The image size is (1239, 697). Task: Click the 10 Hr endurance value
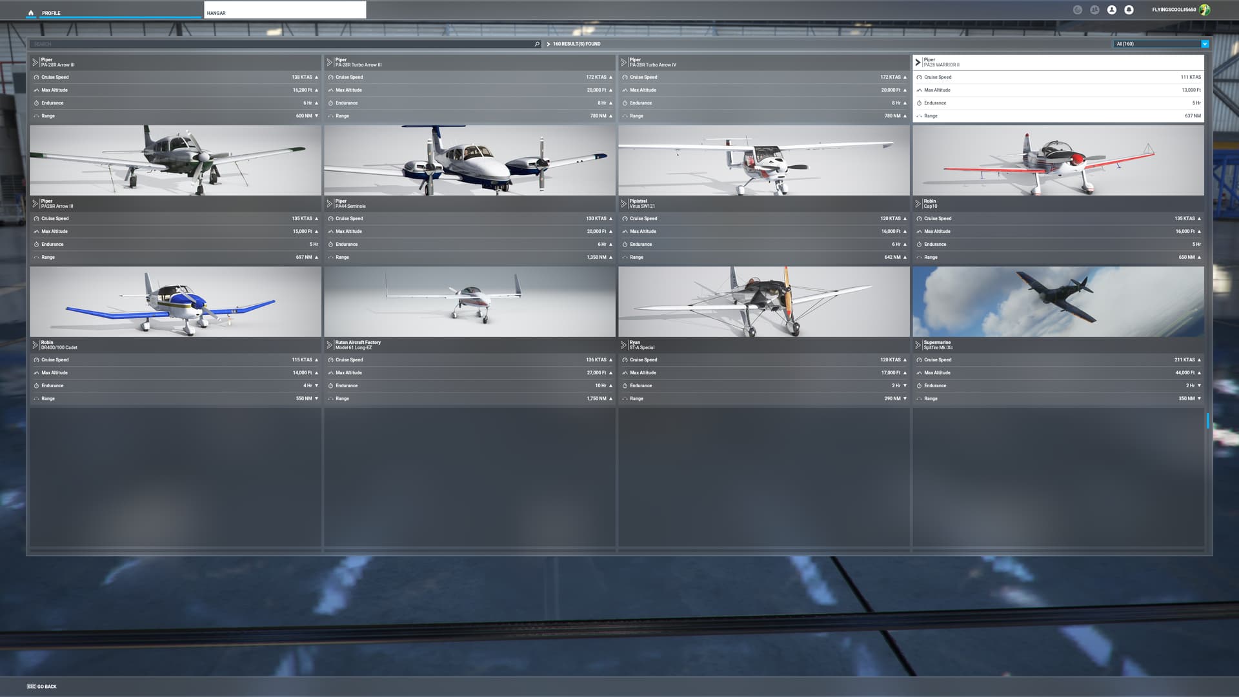[x=600, y=386]
